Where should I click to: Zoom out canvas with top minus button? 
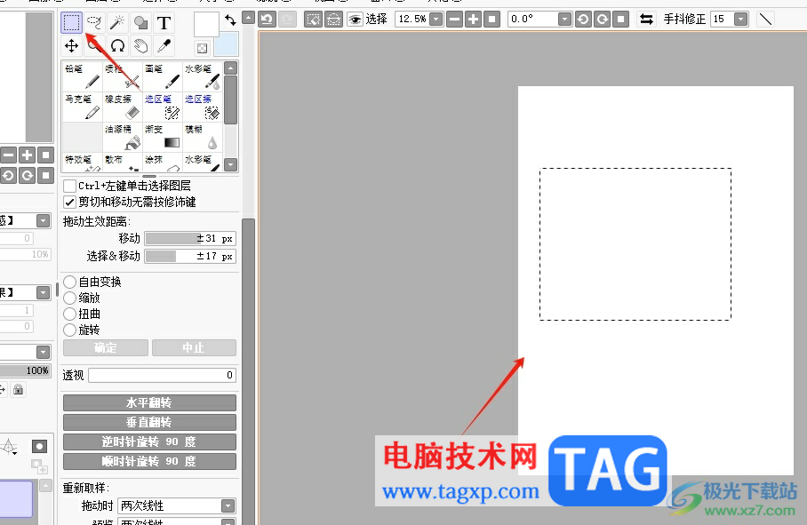click(454, 20)
